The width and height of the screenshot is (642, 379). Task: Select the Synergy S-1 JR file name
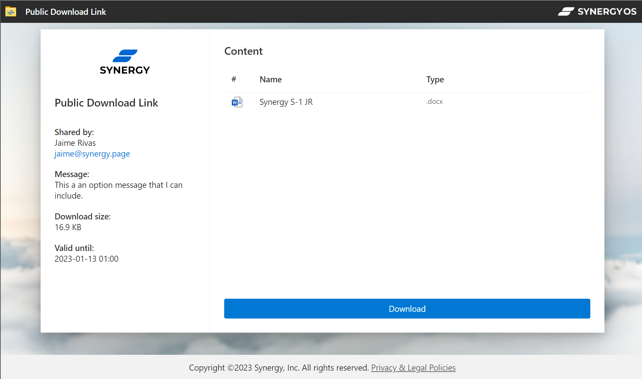pos(286,102)
